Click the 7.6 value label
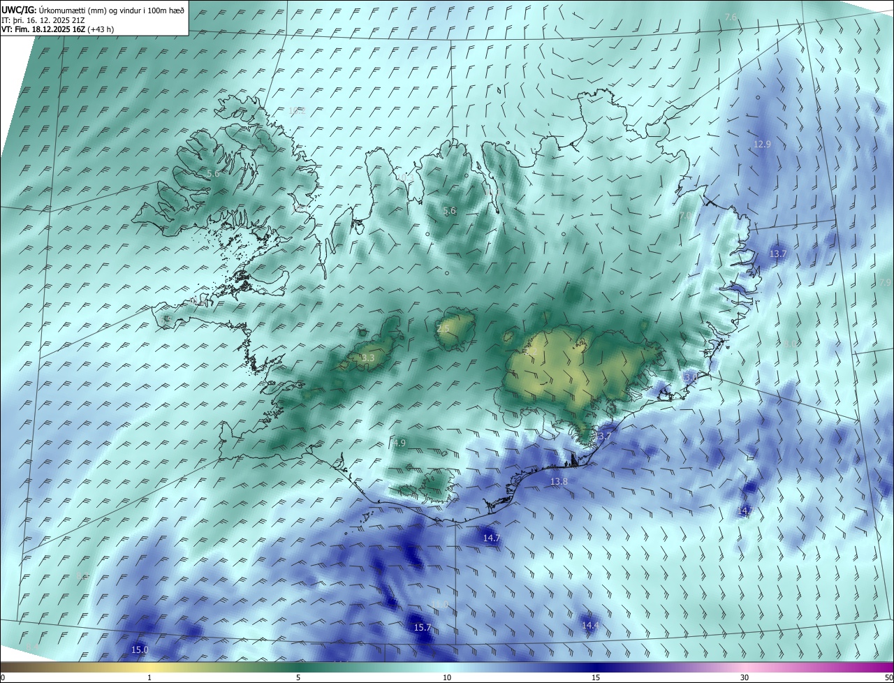Screen dimensions: 894x683 tap(731, 17)
